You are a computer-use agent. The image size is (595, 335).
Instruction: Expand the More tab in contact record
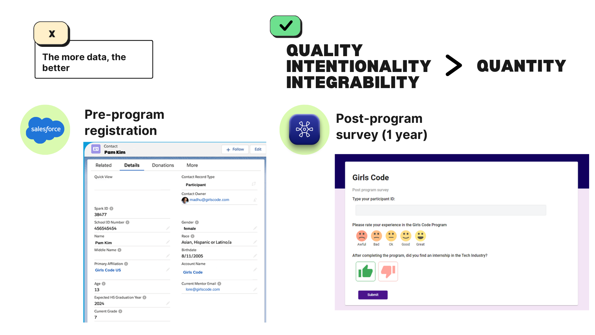coord(192,165)
